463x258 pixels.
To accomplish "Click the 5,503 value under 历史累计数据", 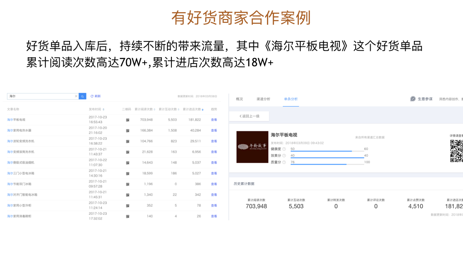I will click(x=296, y=206).
